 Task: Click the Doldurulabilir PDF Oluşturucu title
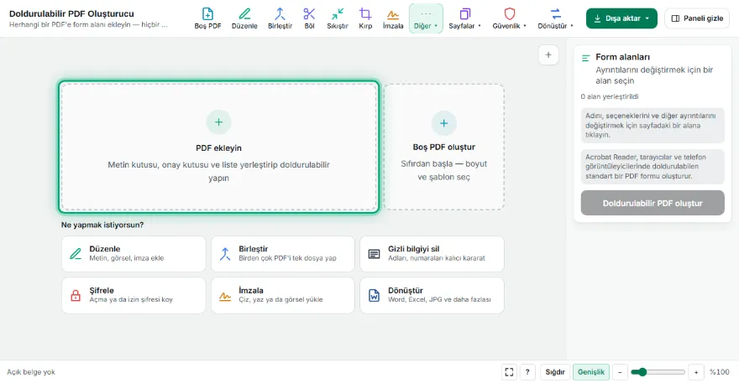pyautogui.click(x=71, y=13)
